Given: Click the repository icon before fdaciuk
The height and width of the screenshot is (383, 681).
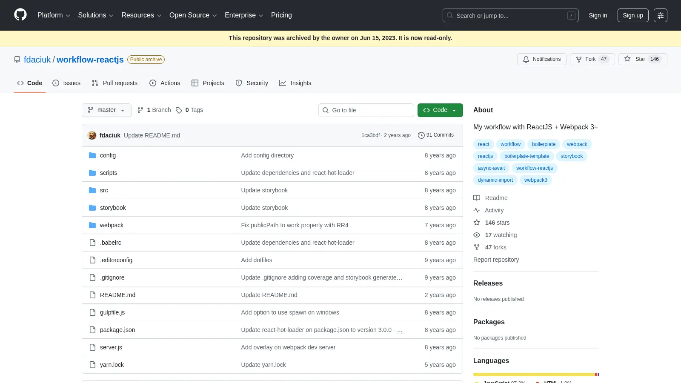Looking at the screenshot, I should (17, 60).
